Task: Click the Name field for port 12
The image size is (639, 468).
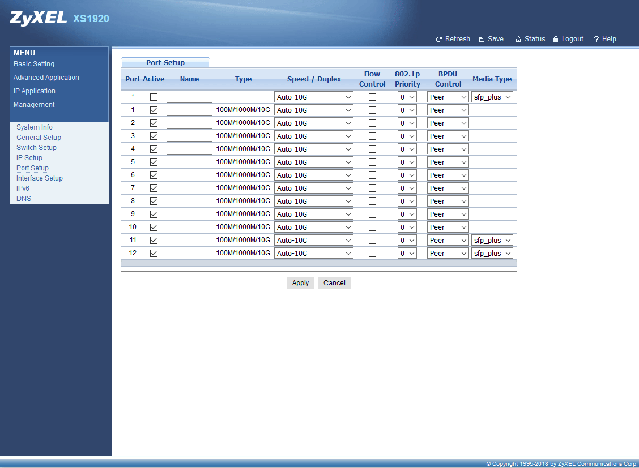Action: coord(190,254)
